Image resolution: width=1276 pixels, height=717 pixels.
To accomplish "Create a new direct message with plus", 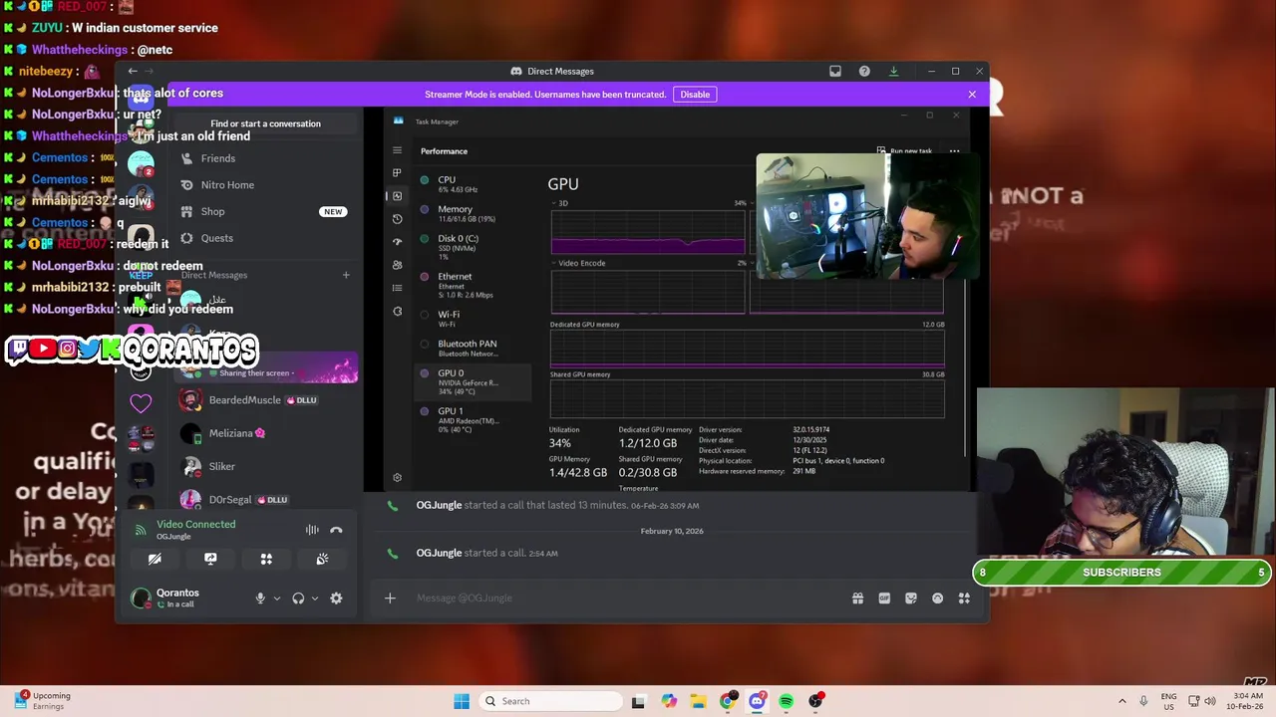I will point(346,275).
